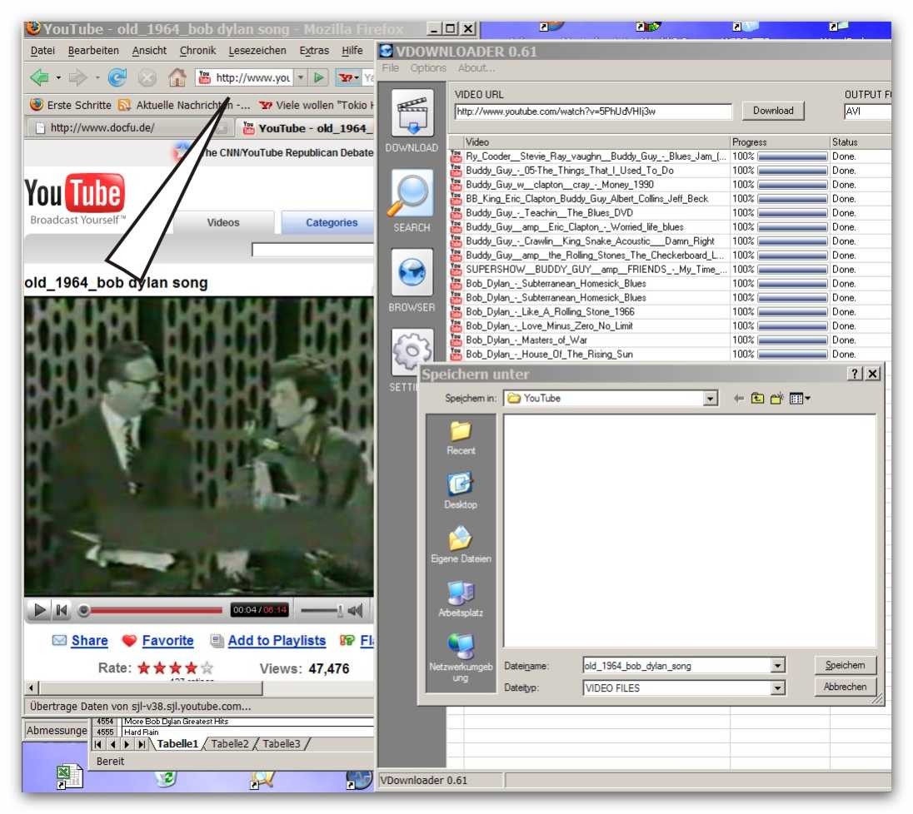Go back in Firefox with the green arrow

coord(40,77)
